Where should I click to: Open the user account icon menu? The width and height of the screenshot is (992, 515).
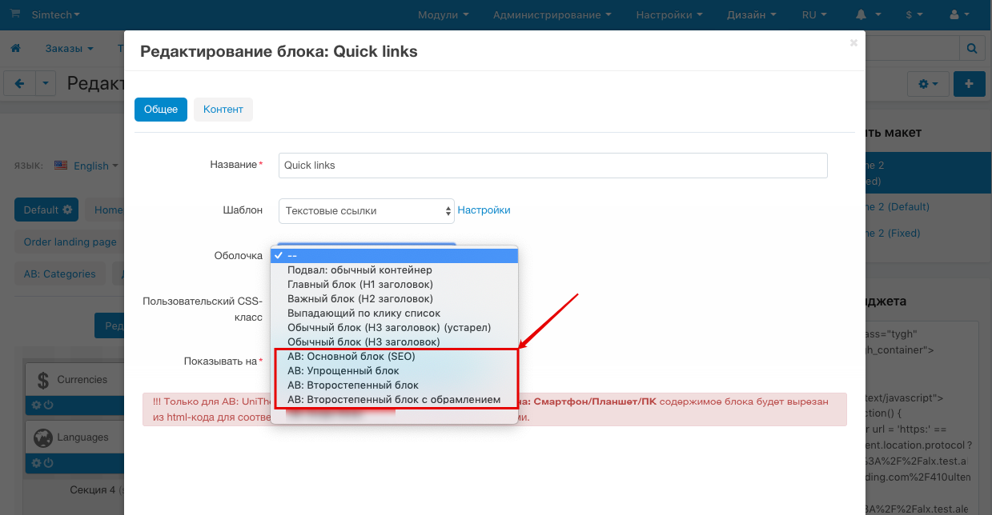pyautogui.click(x=959, y=15)
